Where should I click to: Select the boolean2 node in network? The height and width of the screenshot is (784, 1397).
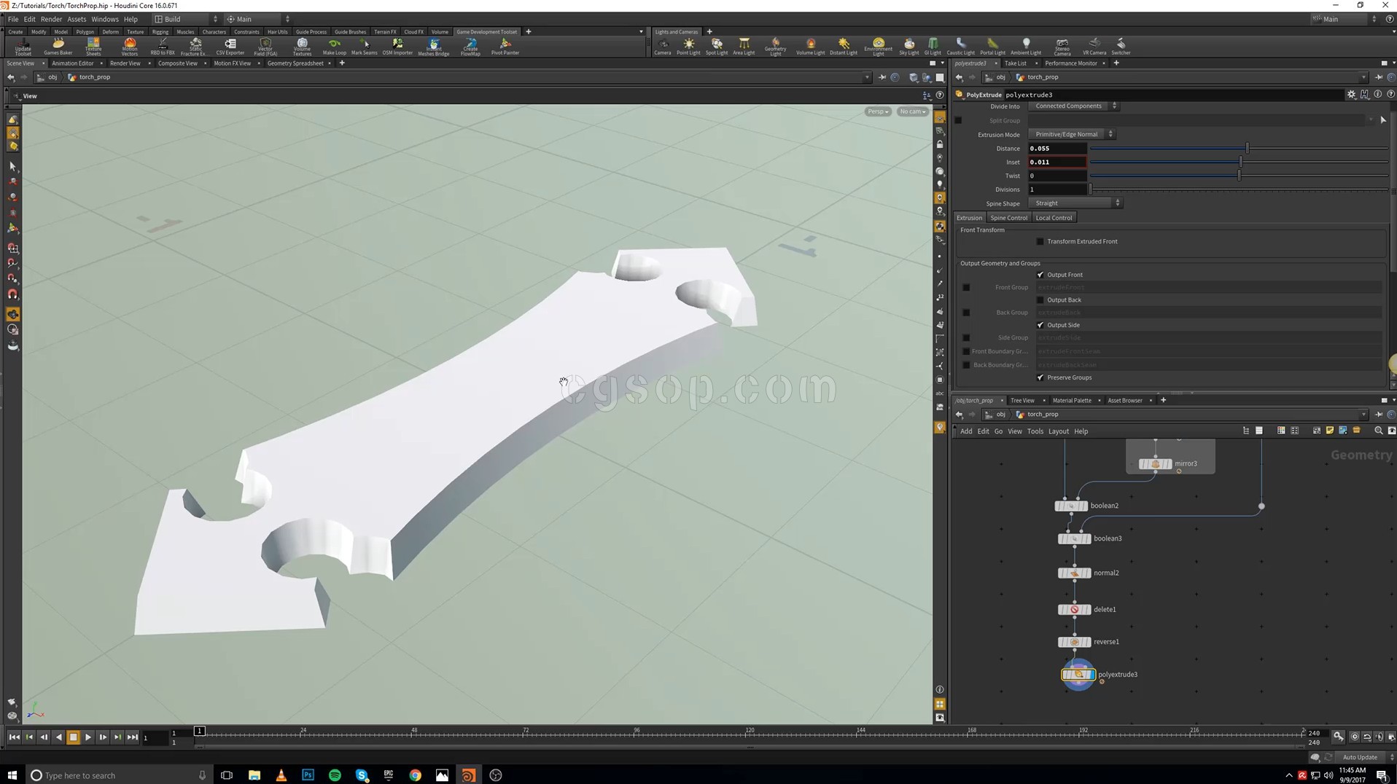1071,506
